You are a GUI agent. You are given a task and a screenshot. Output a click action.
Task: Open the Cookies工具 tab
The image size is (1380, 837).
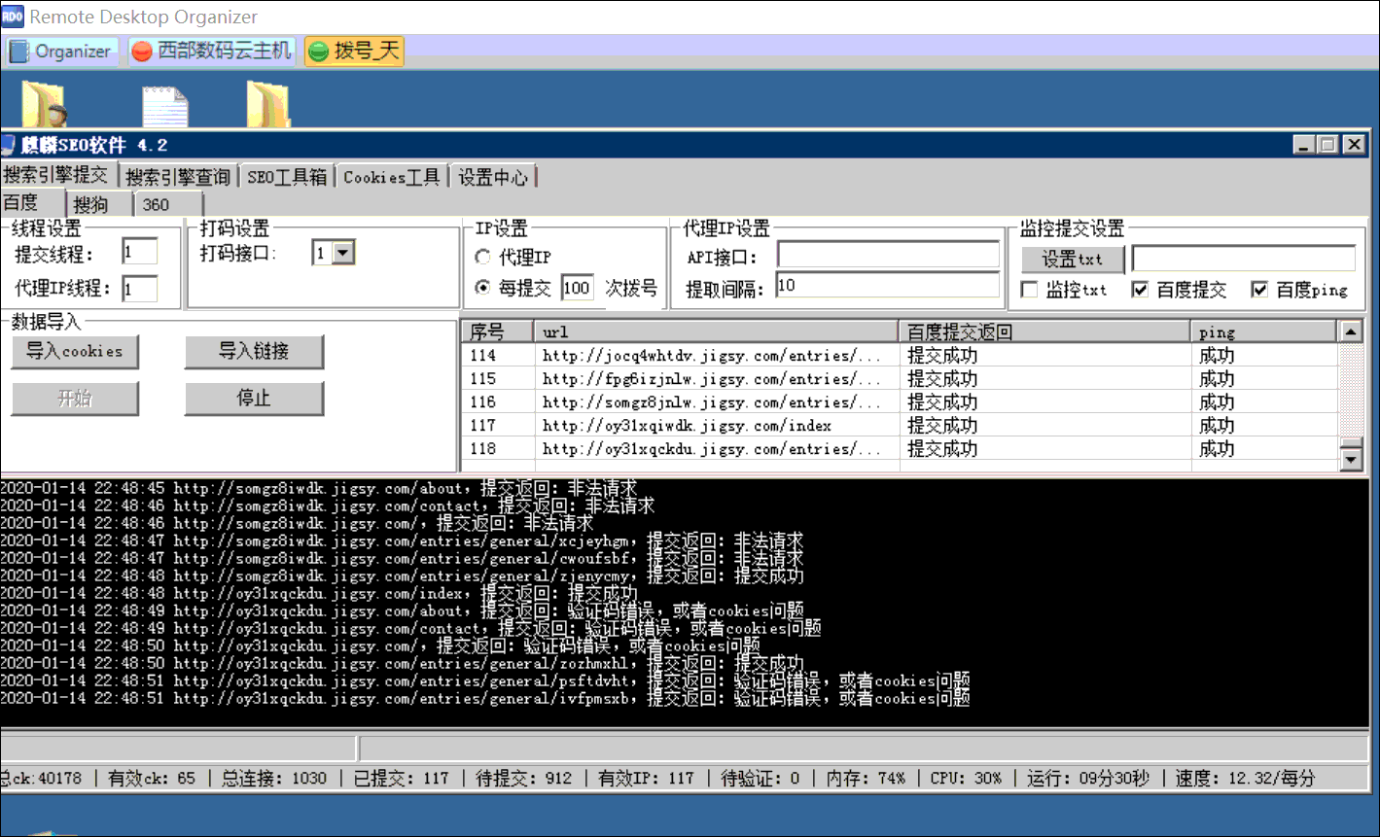pos(391,177)
